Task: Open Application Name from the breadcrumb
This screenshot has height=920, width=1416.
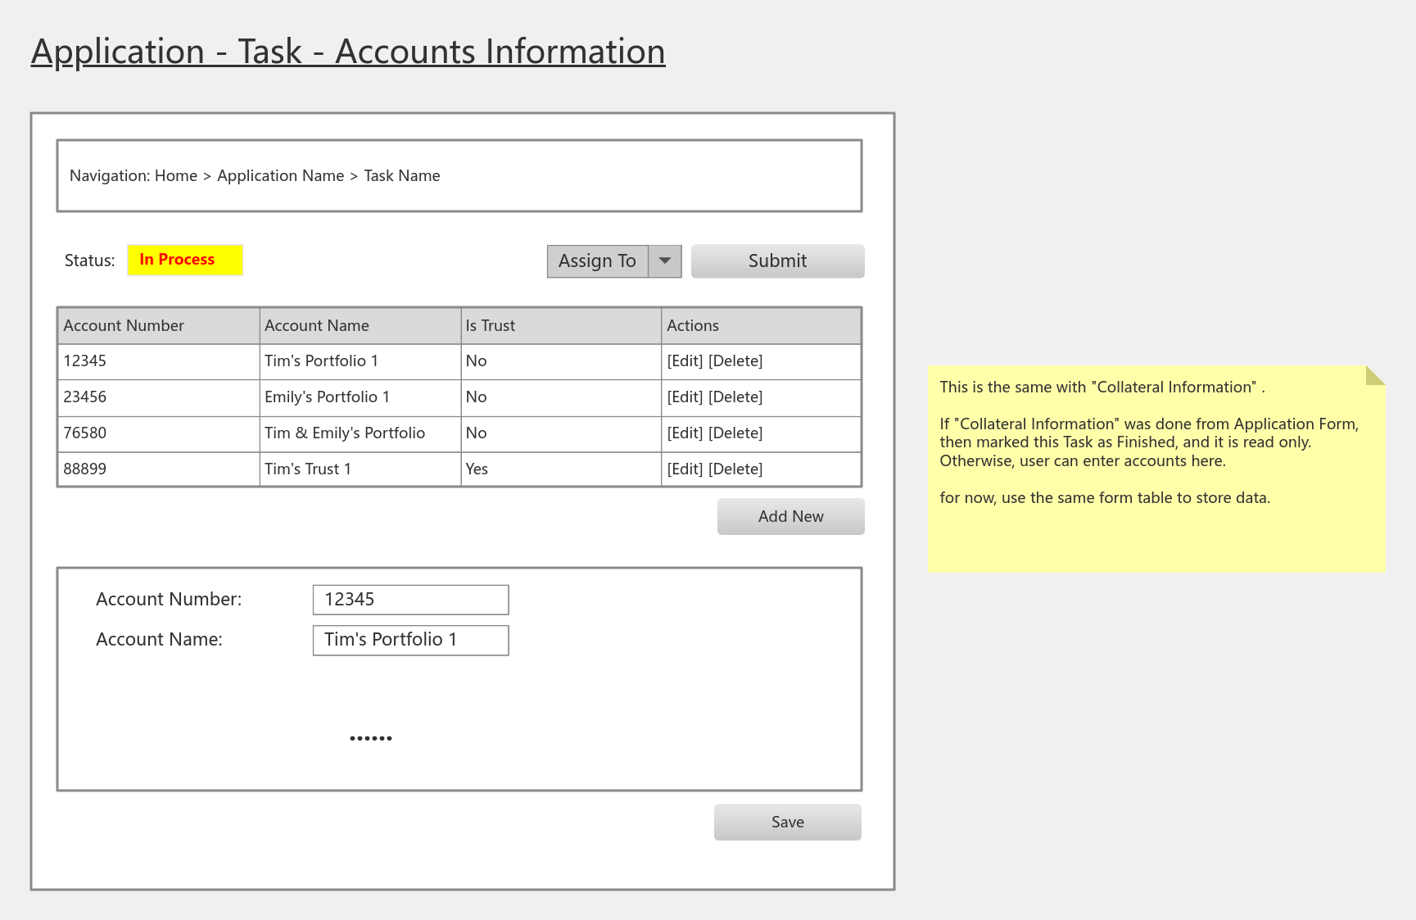Action: pos(280,175)
